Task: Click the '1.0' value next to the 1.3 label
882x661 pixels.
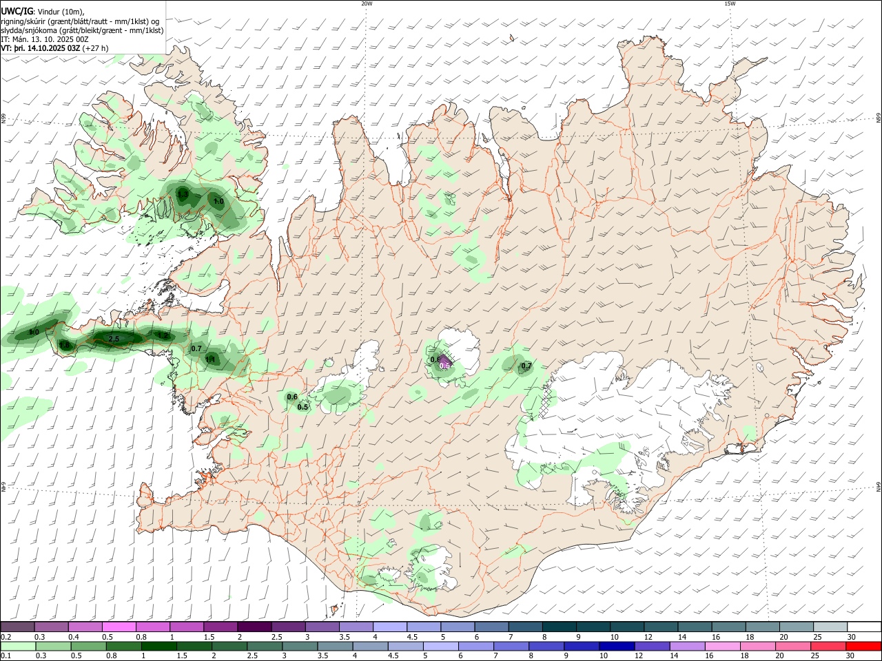Action: pyautogui.click(x=218, y=202)
